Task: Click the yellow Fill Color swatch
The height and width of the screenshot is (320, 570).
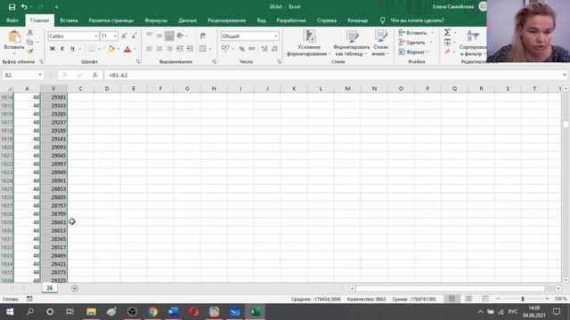Action: pos(110,49)
